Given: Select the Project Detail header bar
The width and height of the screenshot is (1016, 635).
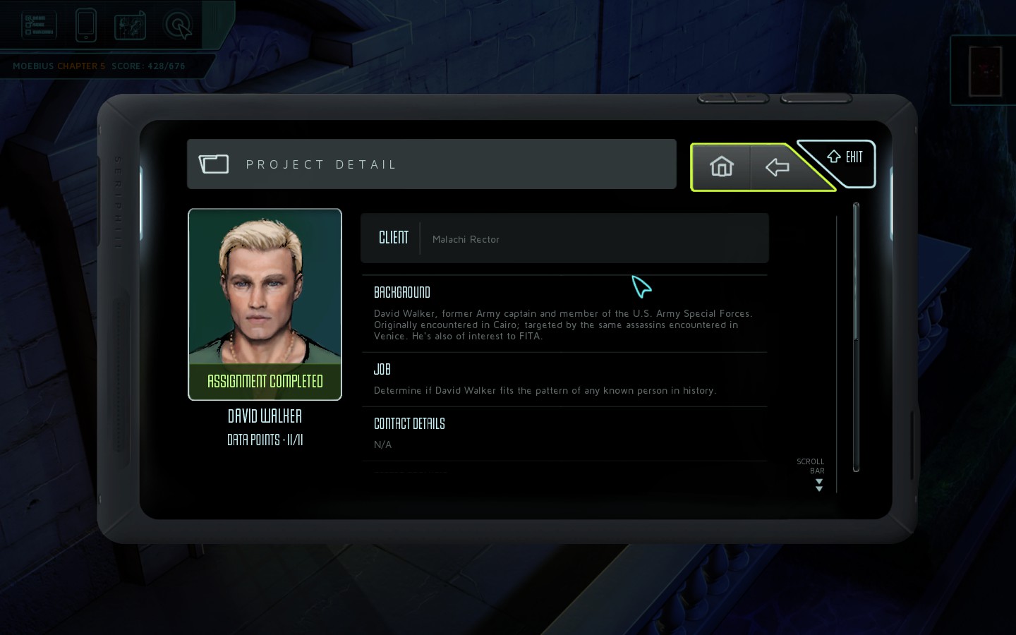Looking at the screenshot, I should [x=431, y=164].
